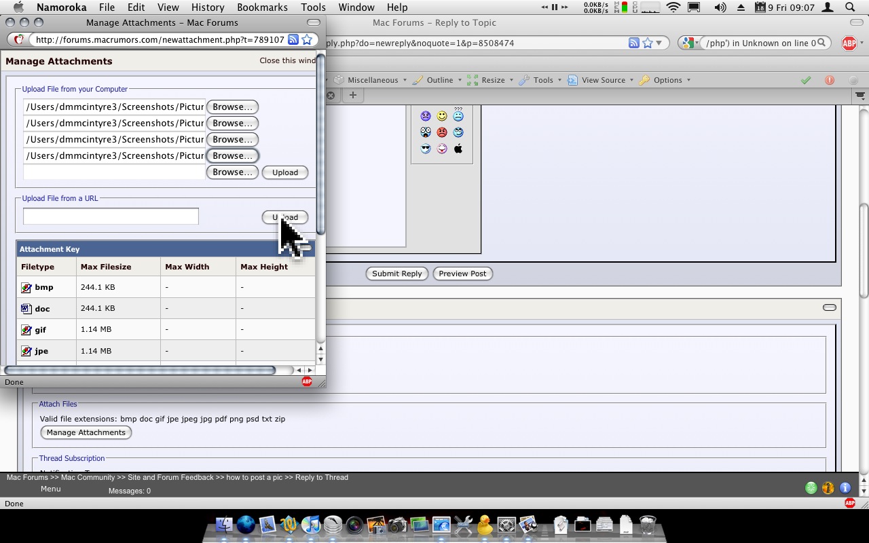Focus the Upload File from a URL text field
The height and width of the screenshot is (543, 869).
coord(111,216)
